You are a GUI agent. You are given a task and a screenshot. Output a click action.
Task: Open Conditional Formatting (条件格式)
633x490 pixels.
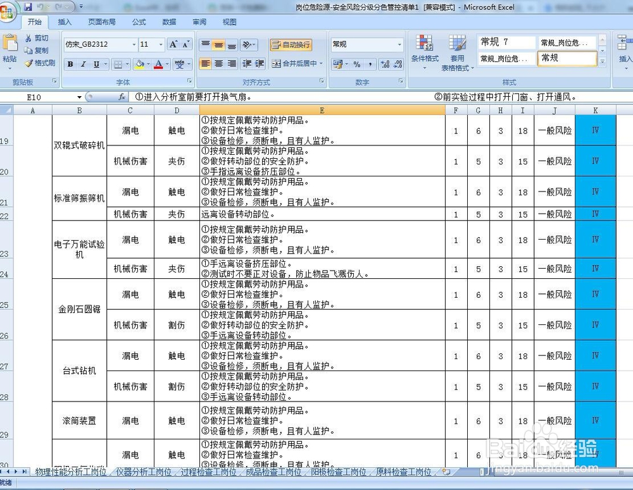pos(424,52)
